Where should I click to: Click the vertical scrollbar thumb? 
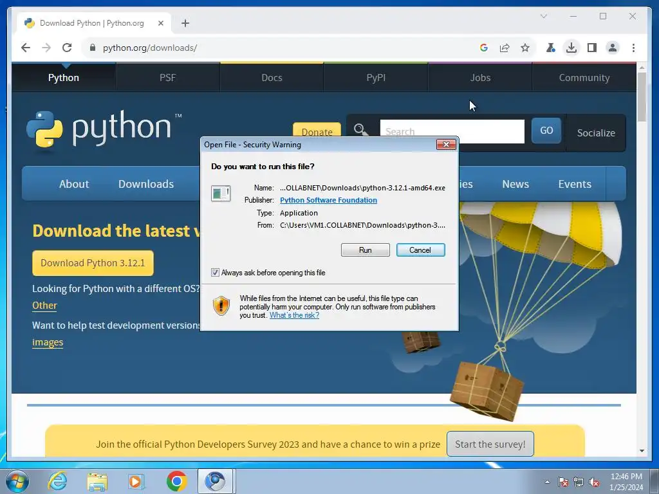point(642,97)
